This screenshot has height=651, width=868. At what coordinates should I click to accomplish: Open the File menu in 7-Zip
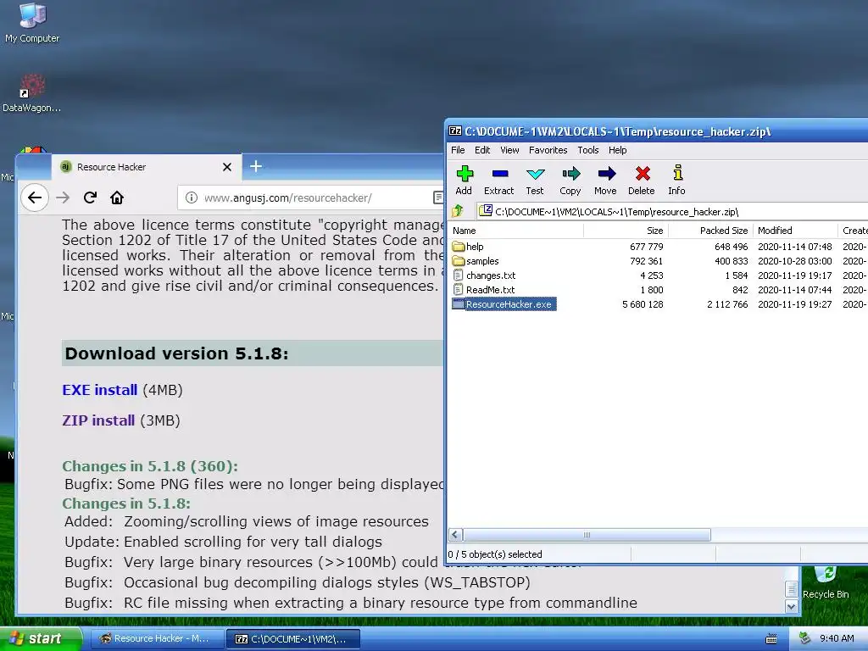click(x=458, y=150)
